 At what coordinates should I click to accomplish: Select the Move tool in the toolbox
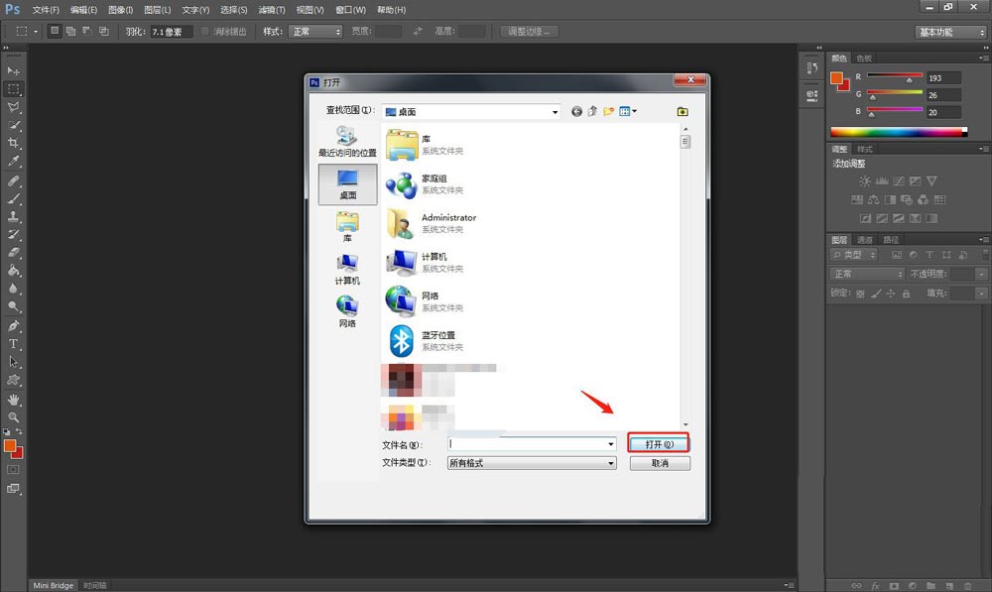(x=14, y=70)
